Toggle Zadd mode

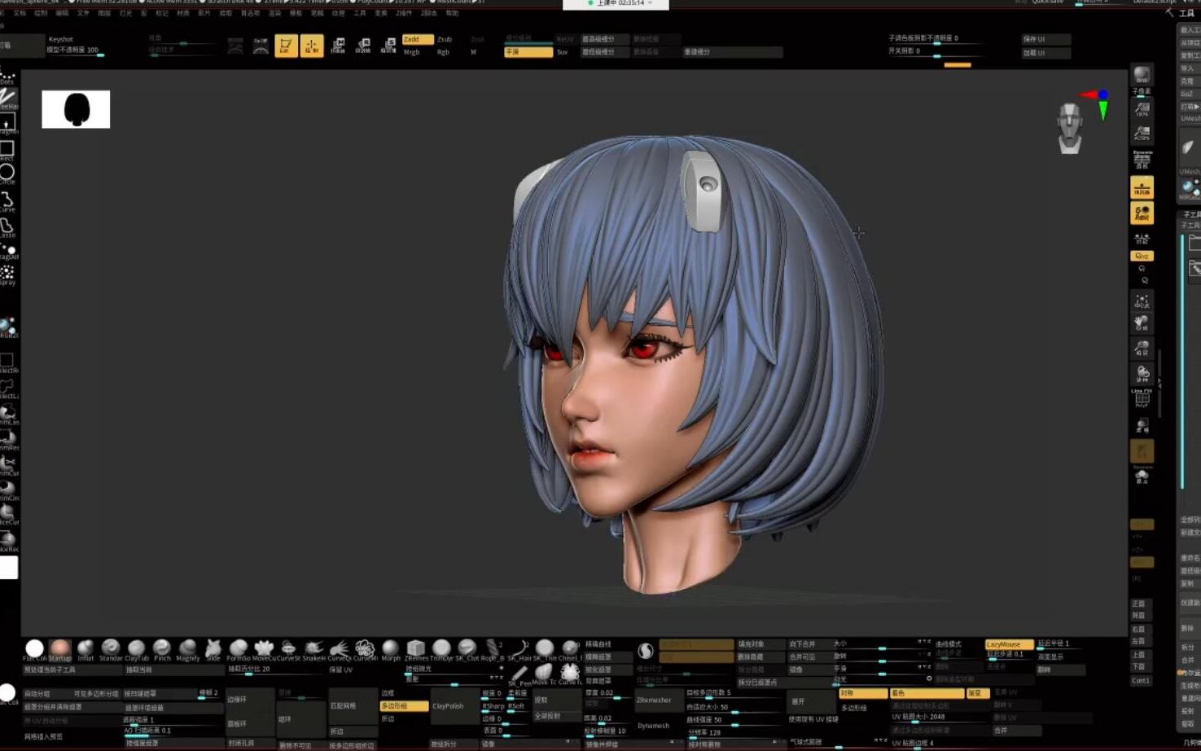coord(418,39)
